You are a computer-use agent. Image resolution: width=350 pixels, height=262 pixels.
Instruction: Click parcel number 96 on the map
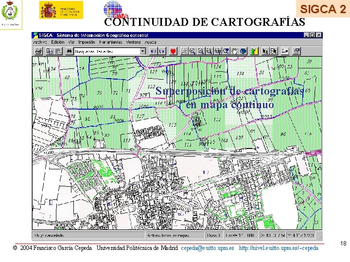283,134
